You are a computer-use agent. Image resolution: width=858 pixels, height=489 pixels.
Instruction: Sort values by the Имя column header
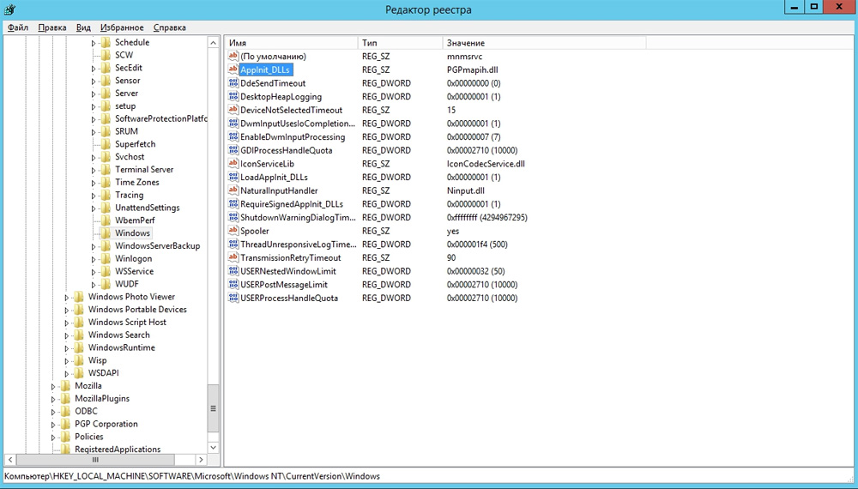click(290, 43)
